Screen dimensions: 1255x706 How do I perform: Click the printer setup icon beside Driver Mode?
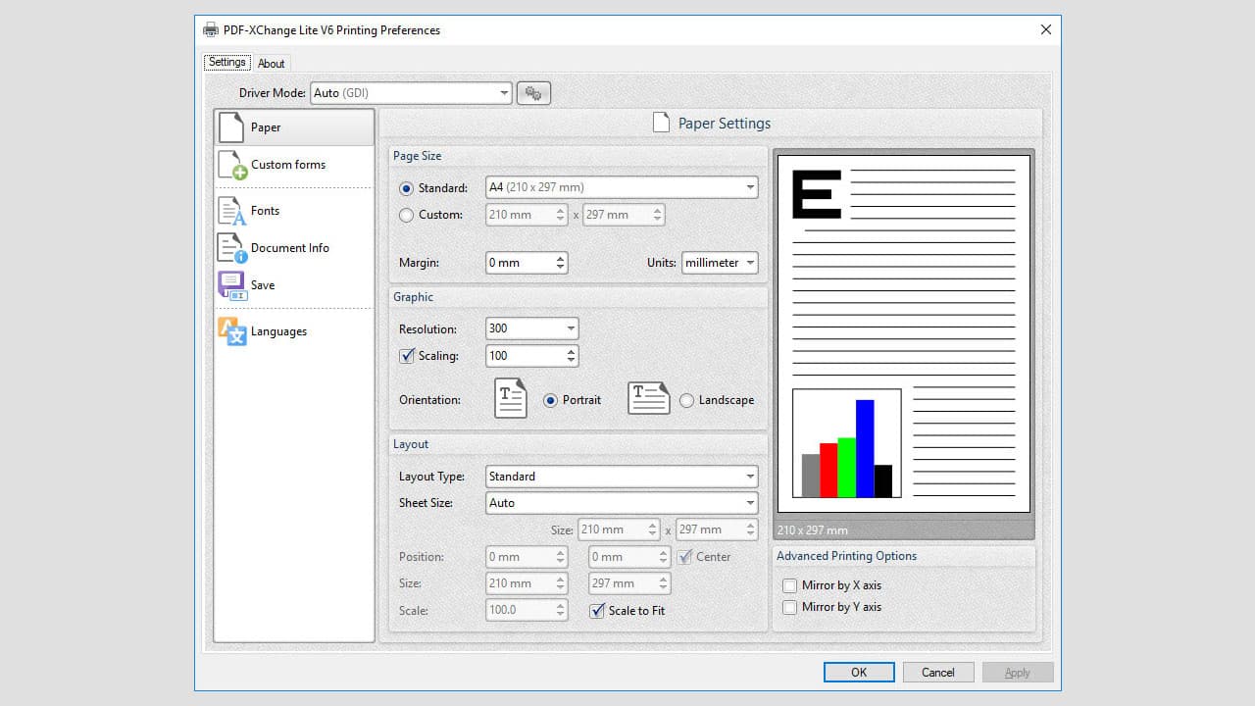tap(533, 92)
